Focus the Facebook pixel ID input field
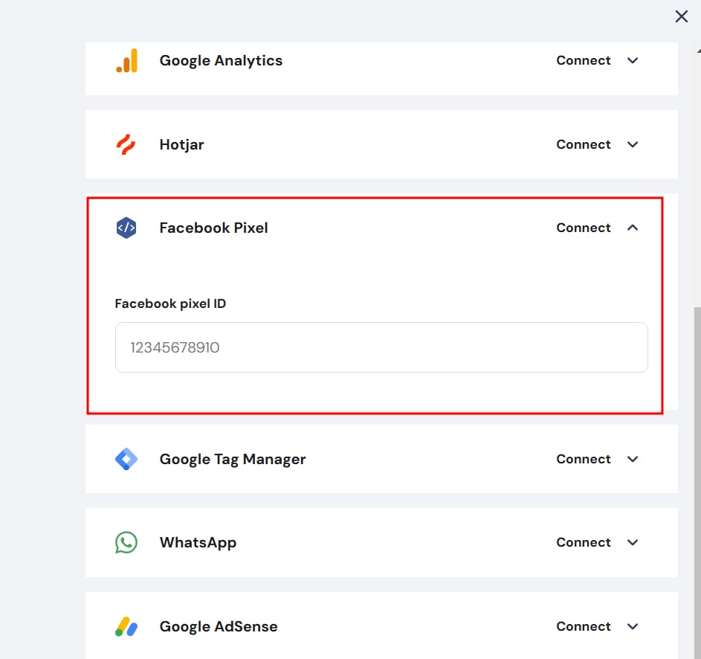This screenshot has width=701, height=659. (381, 347)
